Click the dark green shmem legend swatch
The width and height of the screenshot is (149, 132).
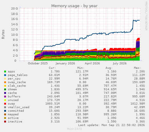click(5, 89)
